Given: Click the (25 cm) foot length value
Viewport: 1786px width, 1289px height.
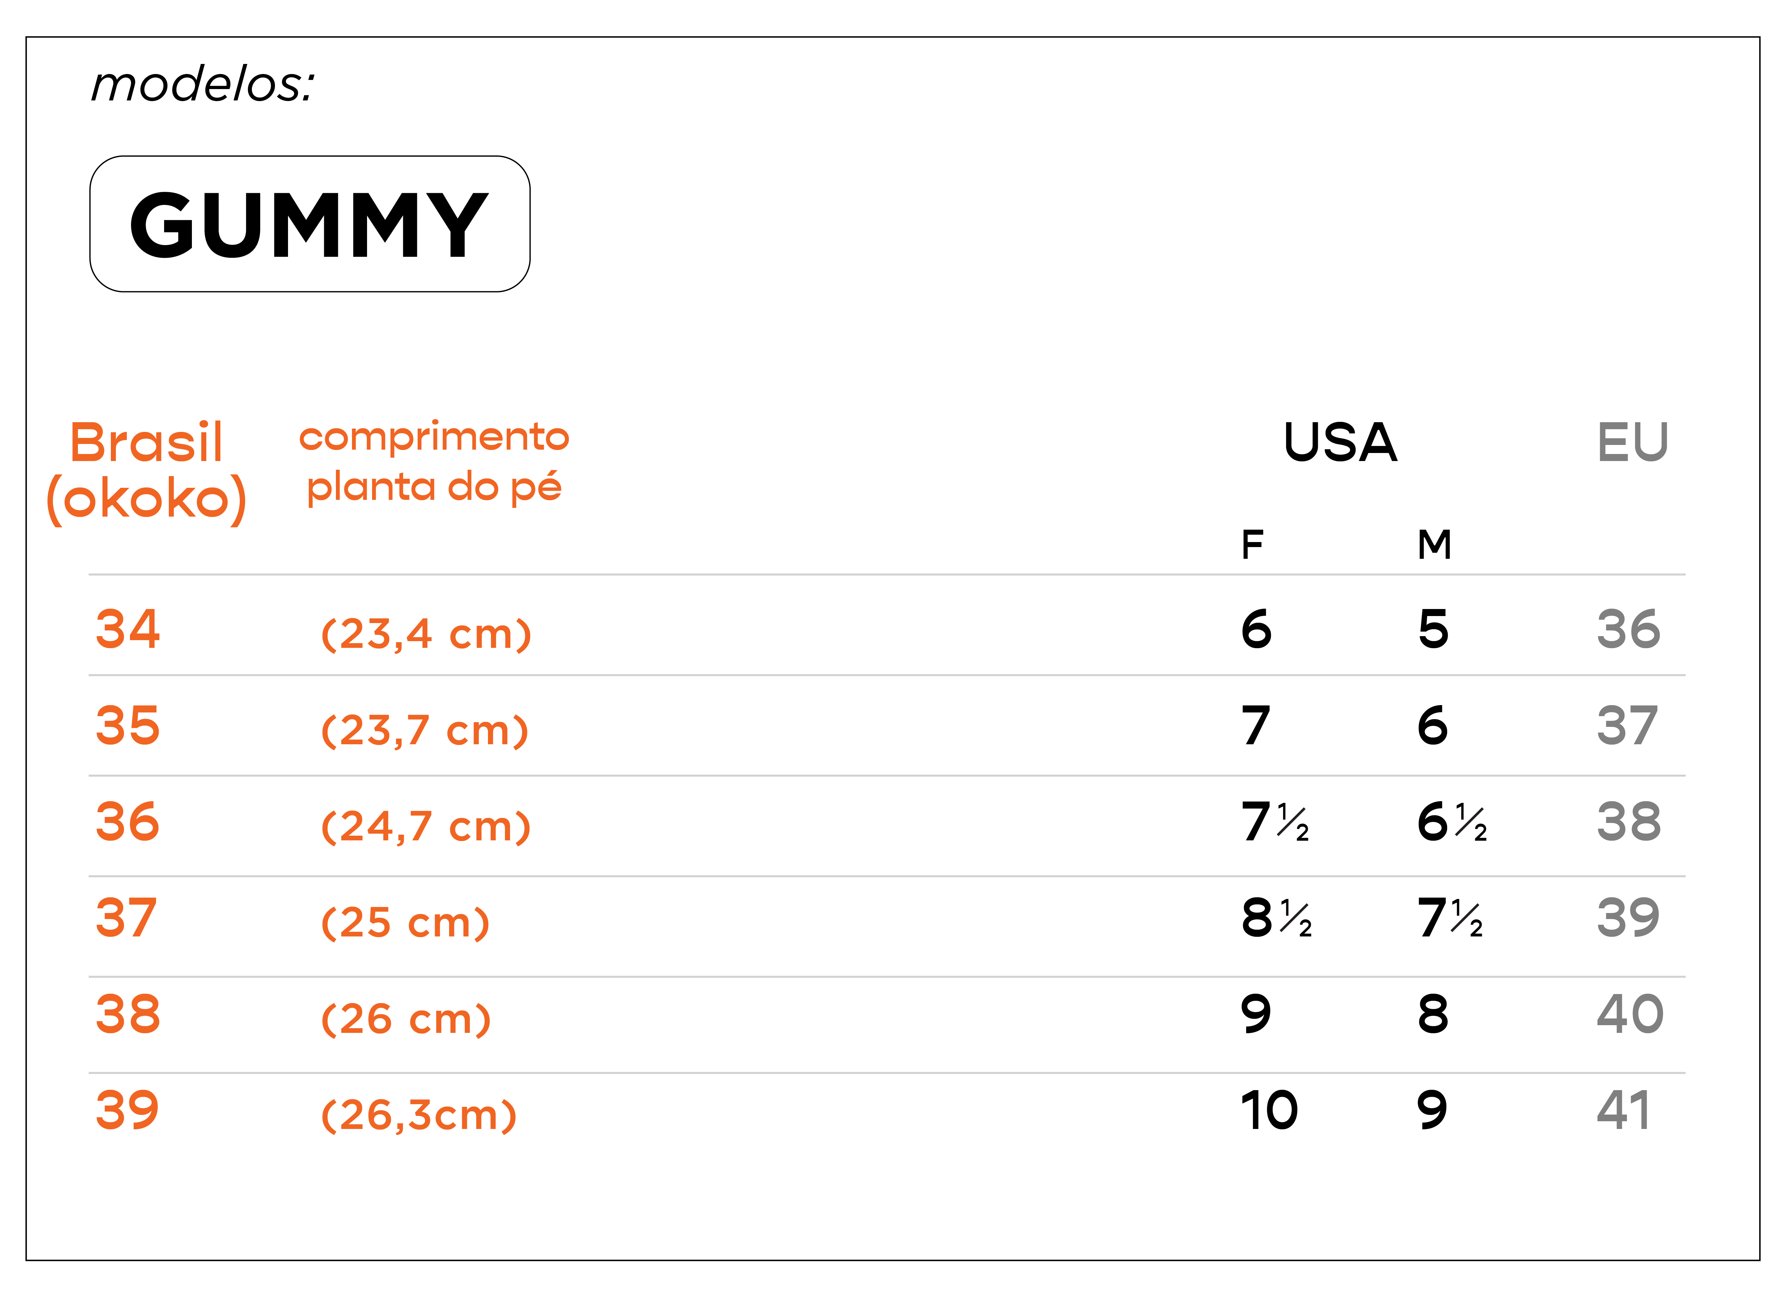Looking at the screenshot, I should coord(406,923).
